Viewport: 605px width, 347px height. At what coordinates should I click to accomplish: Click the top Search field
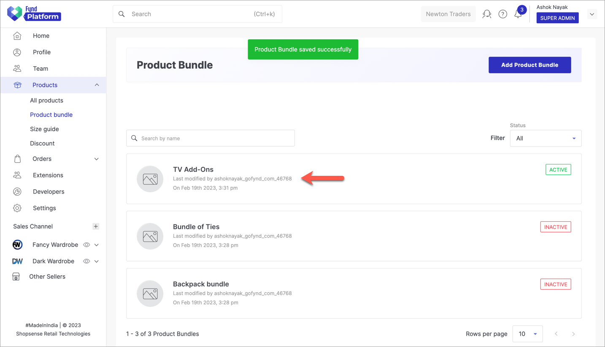(x=197, y=14)
